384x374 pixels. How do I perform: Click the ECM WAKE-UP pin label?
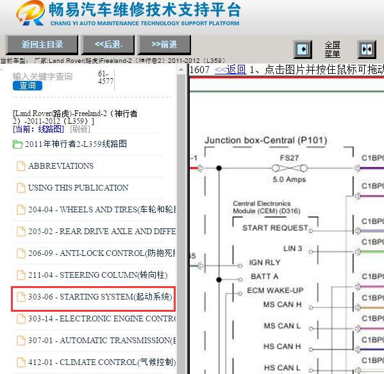click(x=275, y=291)
